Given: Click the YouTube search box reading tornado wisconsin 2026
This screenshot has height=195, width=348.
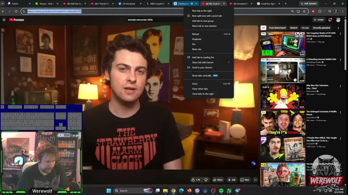Looking at the screenshot, I should pos(155,20).
